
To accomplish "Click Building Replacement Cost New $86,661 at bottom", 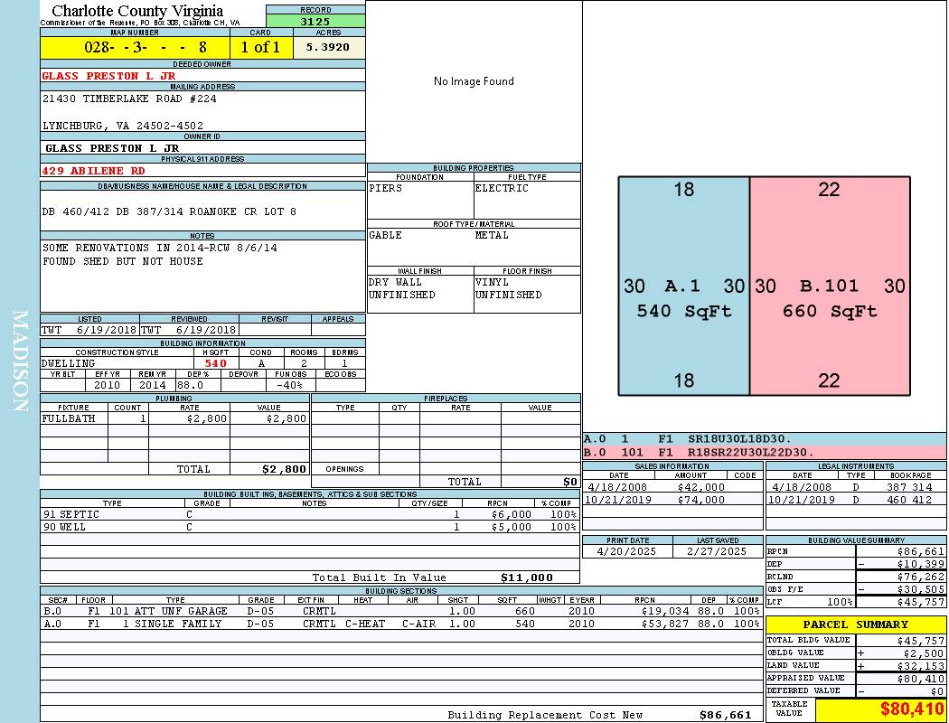I will (725, 715).
